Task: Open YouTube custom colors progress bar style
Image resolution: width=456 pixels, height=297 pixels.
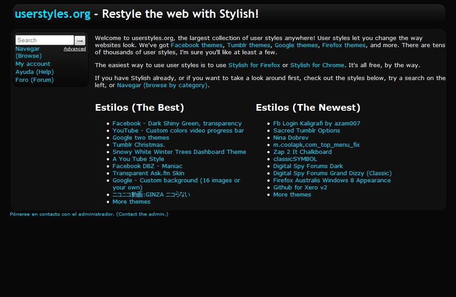Action: (178, 131)
